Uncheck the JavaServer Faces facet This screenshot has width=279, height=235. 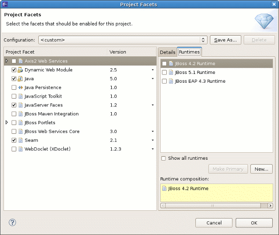pyautogui.click(x=14, y=105)
